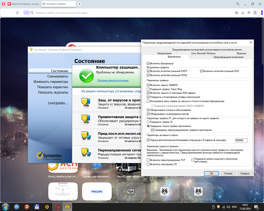Click the browser reload icon
Image resolution: width=264 pixels, height=211 pixels.
pos(17,13)
